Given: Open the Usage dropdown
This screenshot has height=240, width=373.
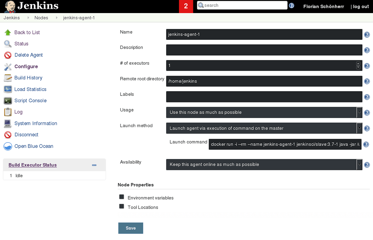Looking at the screenshot, I should click(x=359, y=112).
